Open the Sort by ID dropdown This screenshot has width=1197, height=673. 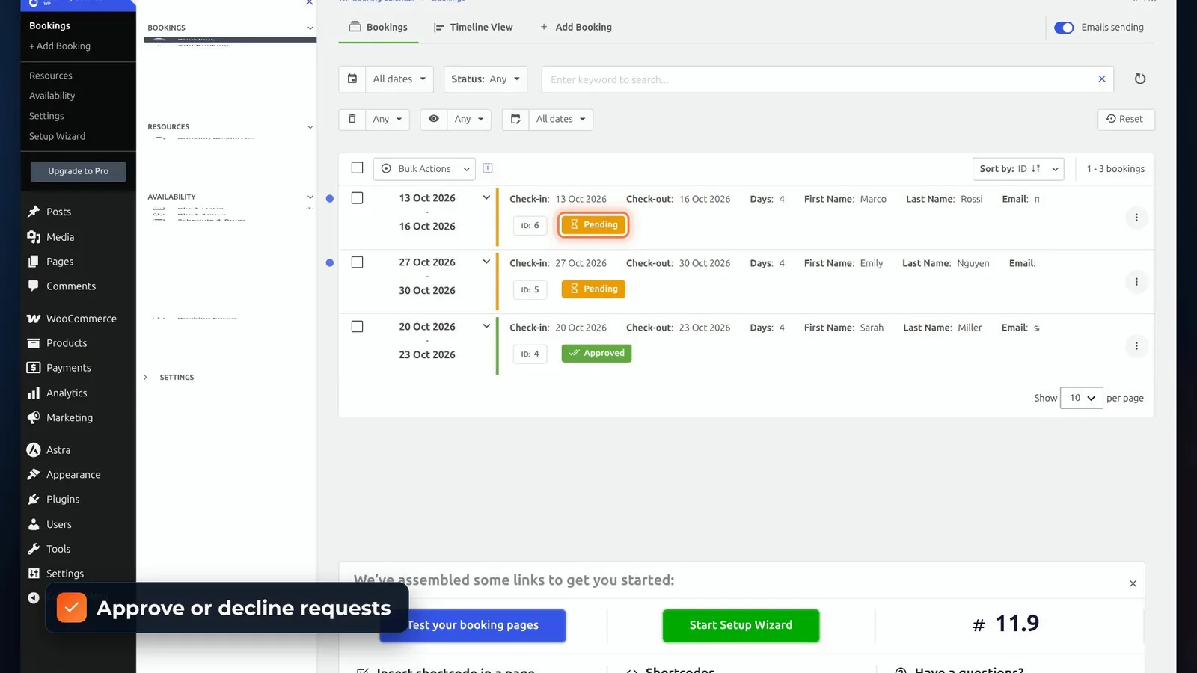click(x=1018, y=168)
